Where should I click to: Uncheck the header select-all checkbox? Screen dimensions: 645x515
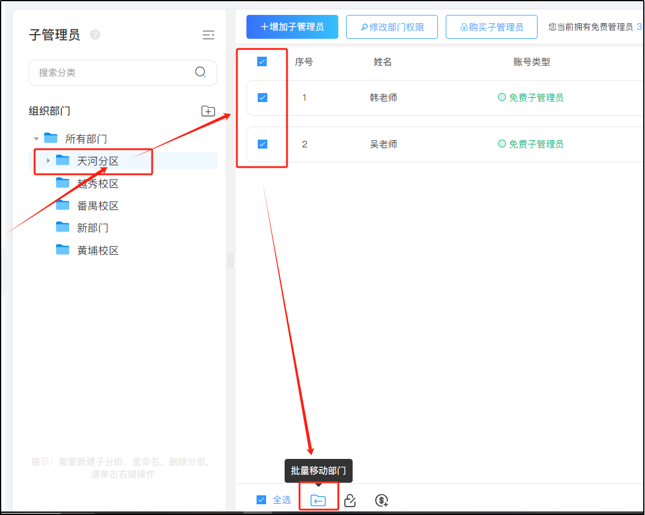pos(262,61)
